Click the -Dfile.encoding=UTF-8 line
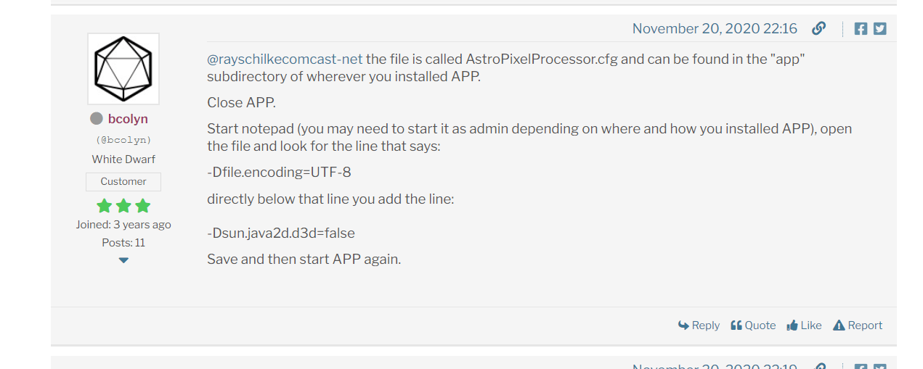Screen dimensions: 923x369 pyautogui.click(x=279, y=173)
